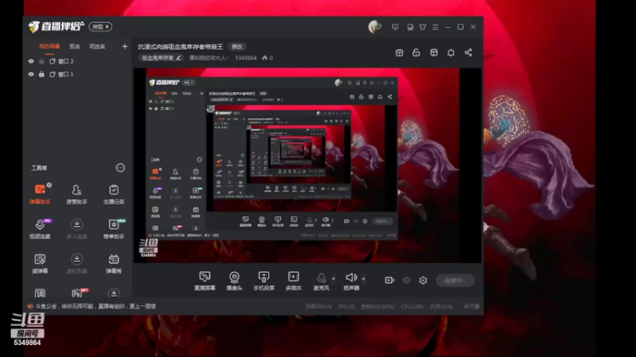The width and height of the screenshot is (636, 357).
Task: Switch mode using the pill button beside logo
Action: click(x=101, y=27)
